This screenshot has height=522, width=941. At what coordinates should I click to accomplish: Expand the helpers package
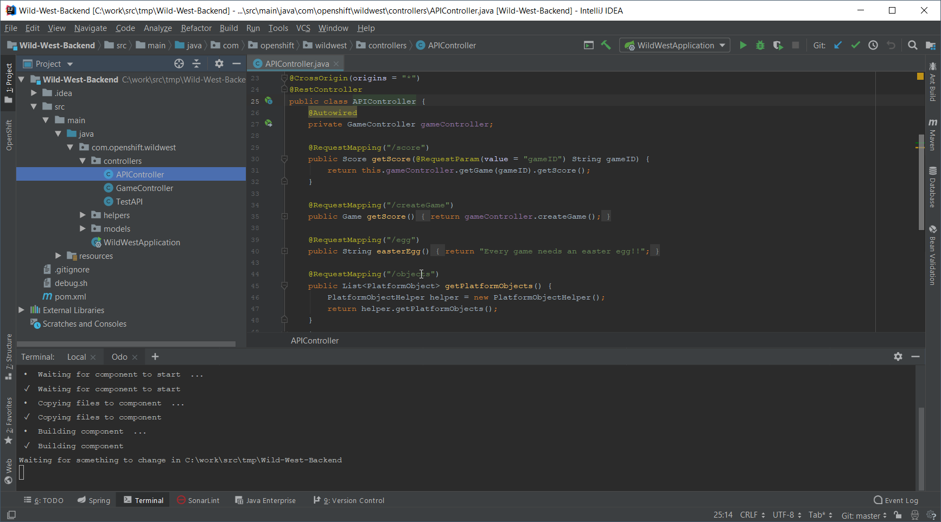point(82,215)
